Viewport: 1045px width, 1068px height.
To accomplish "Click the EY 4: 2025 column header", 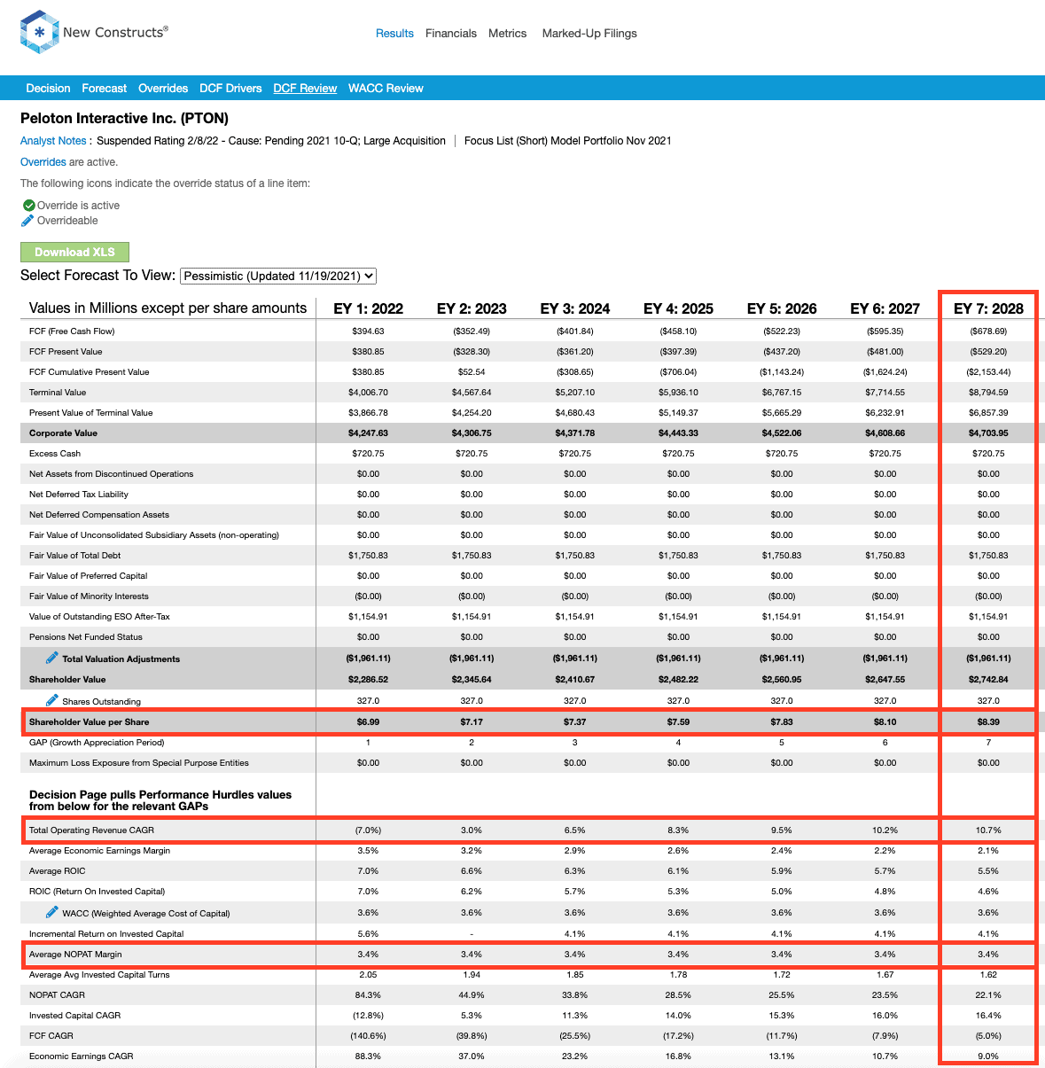I will pyautogui.click(x=678, y=308).
